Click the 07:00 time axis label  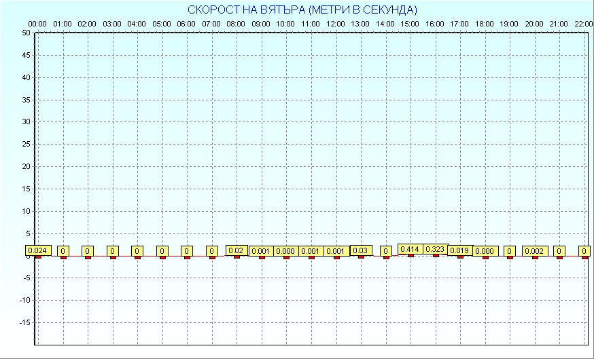click(211, 24)
